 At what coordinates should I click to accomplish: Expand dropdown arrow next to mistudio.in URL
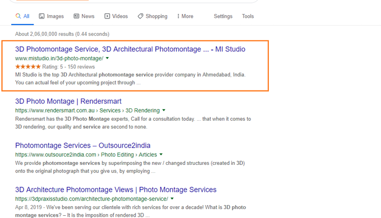pos(108,58)
